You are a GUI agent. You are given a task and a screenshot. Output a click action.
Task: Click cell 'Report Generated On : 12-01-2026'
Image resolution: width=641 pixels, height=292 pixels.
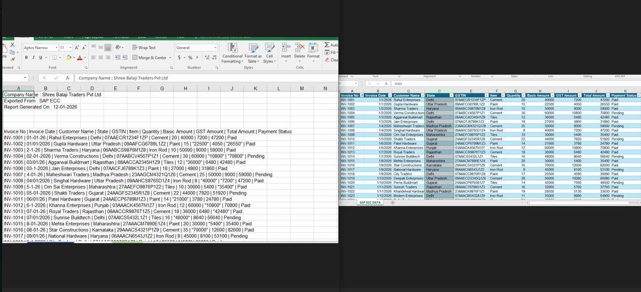tap(41, 107)
